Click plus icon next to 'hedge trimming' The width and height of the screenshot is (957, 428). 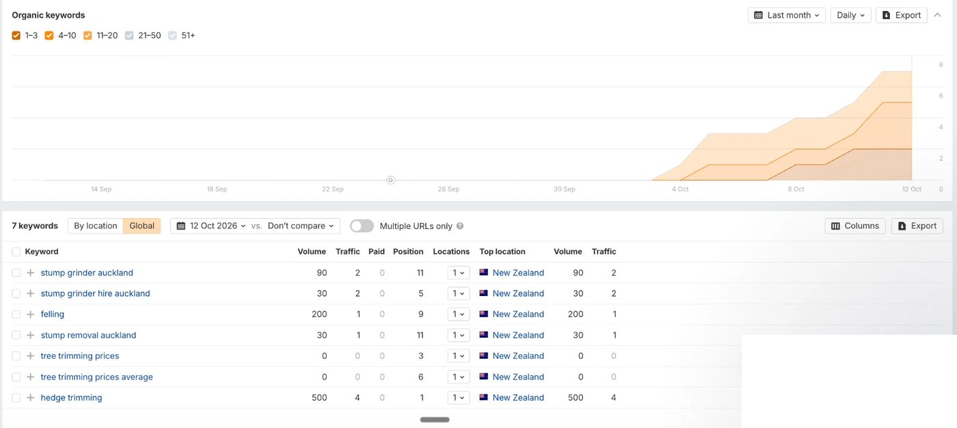[x=30, y=398]
